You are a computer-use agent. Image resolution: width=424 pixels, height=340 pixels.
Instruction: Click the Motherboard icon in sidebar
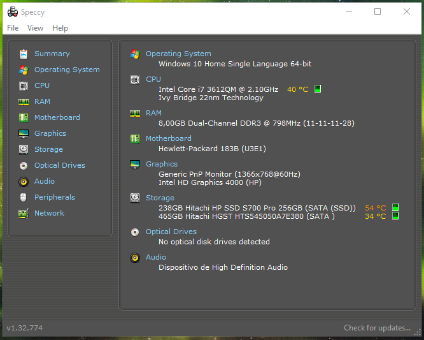click(24, 117)
